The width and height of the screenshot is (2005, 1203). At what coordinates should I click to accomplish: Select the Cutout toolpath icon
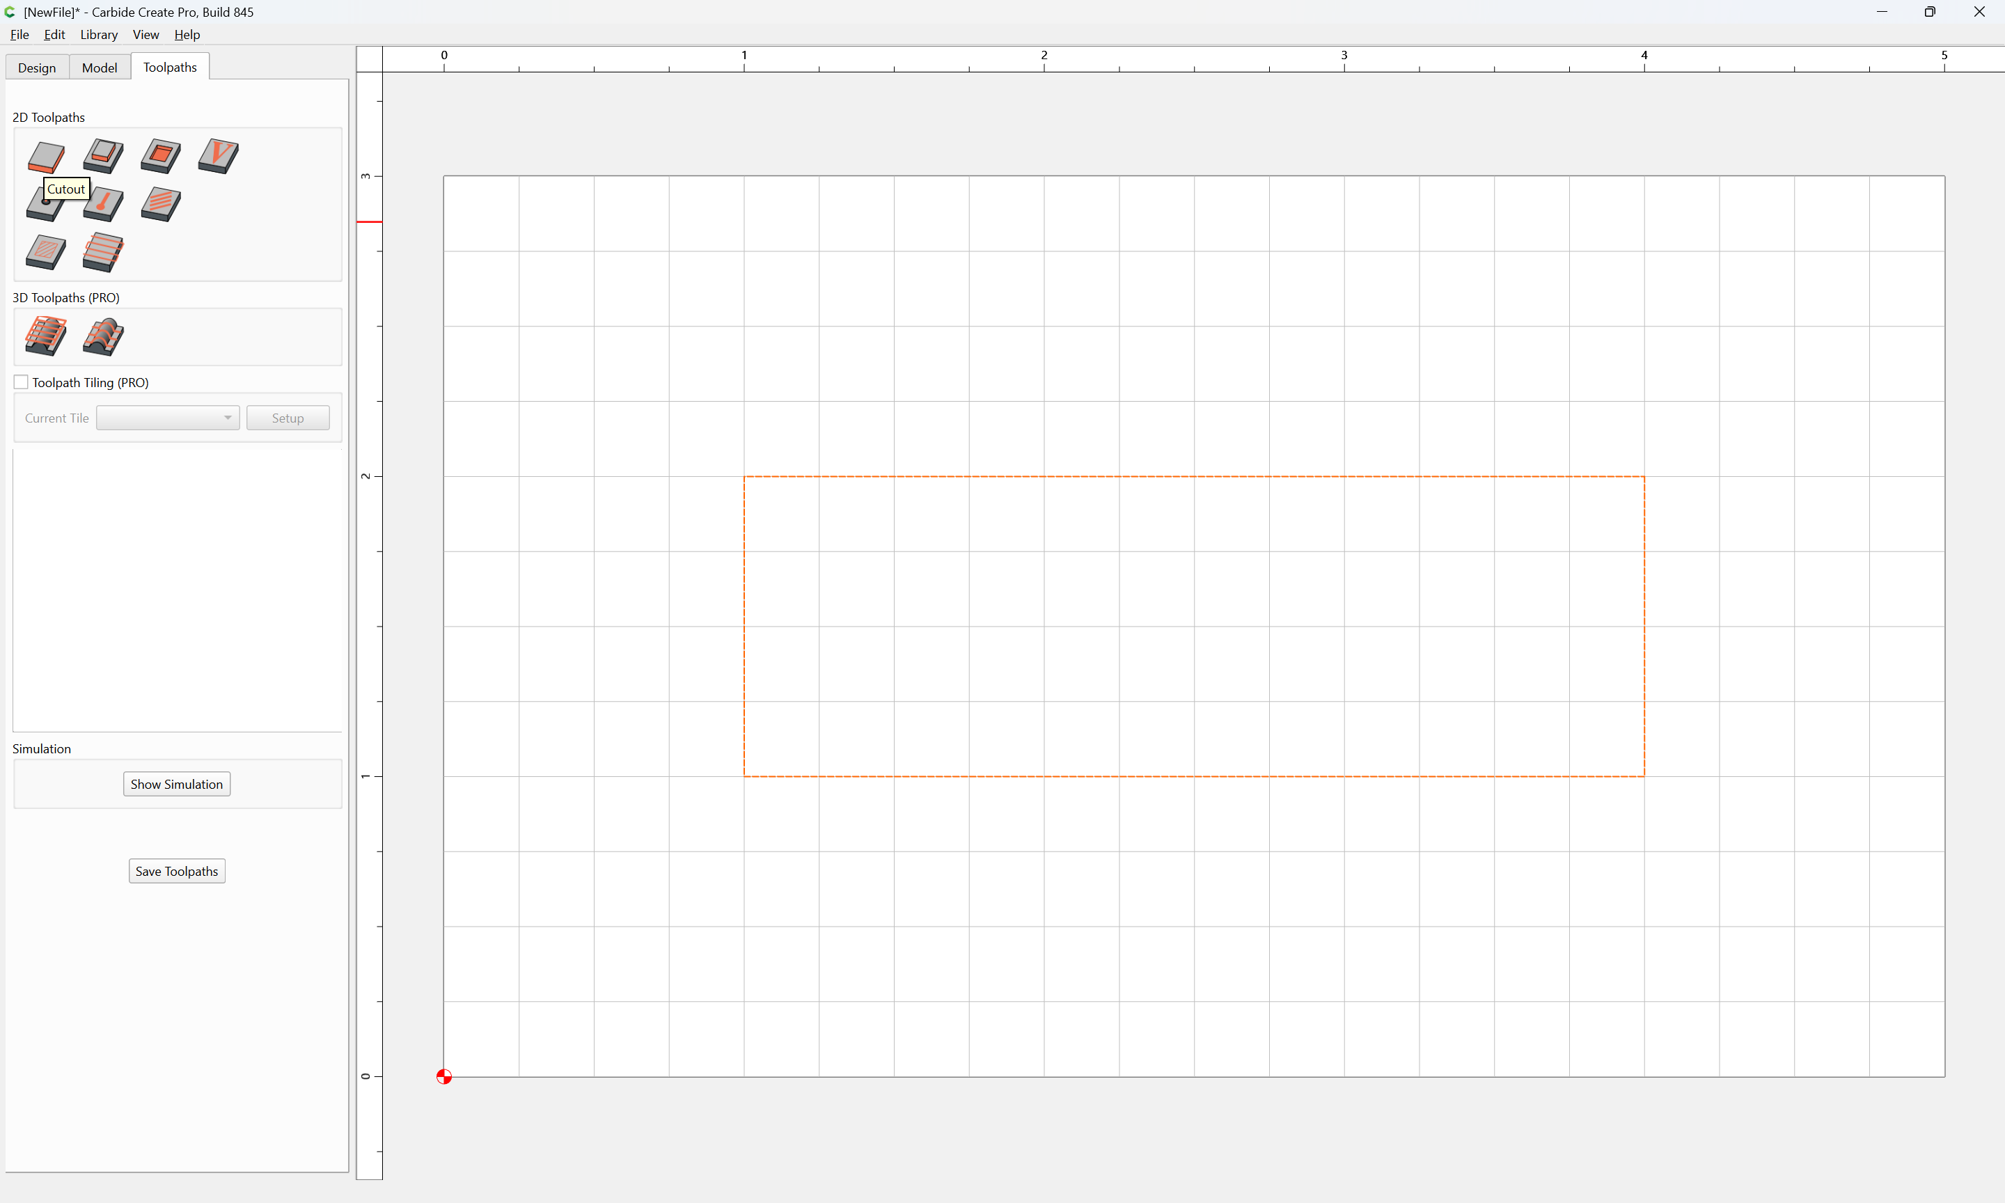(45, 157)
